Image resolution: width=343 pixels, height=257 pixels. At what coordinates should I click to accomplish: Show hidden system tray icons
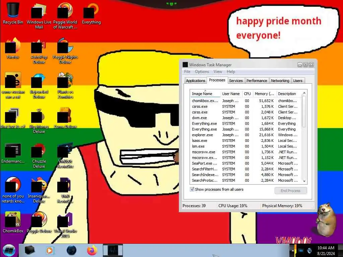tap(292, 250)
